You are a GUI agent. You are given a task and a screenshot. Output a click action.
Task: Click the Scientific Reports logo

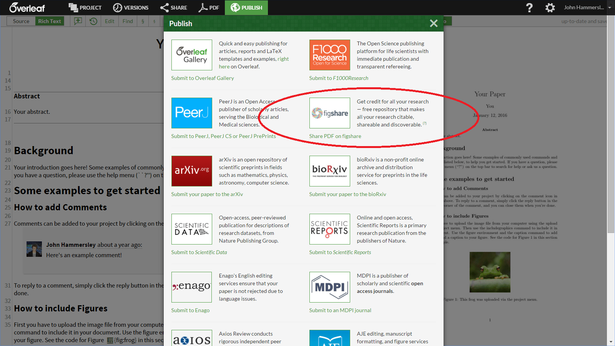[x=330, y=229]
